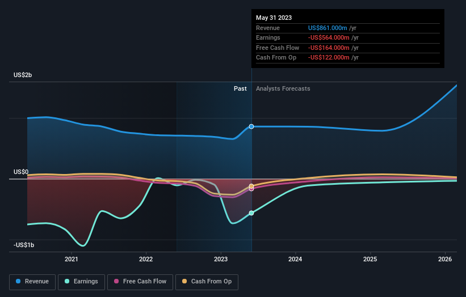Viewport: 466px width, 297px height.
Task: Click the Revenue row label in tooltip
Action: 268,28
